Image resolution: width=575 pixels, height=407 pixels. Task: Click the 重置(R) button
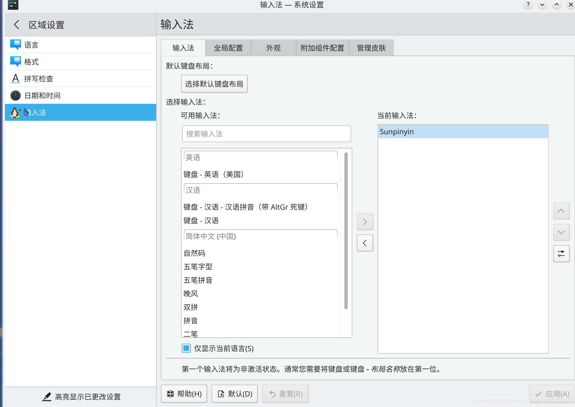pos(285,394)
